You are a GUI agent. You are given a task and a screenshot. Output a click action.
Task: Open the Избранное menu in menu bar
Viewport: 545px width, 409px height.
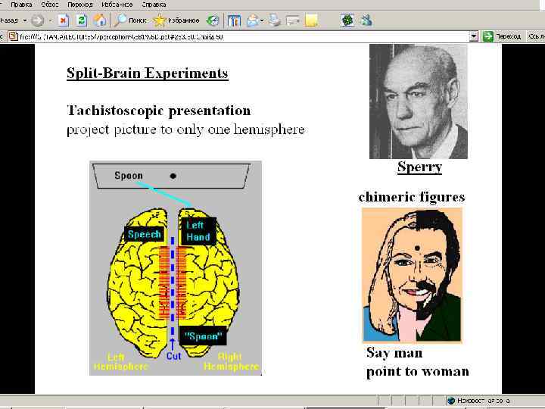click(x=117, y=5)
